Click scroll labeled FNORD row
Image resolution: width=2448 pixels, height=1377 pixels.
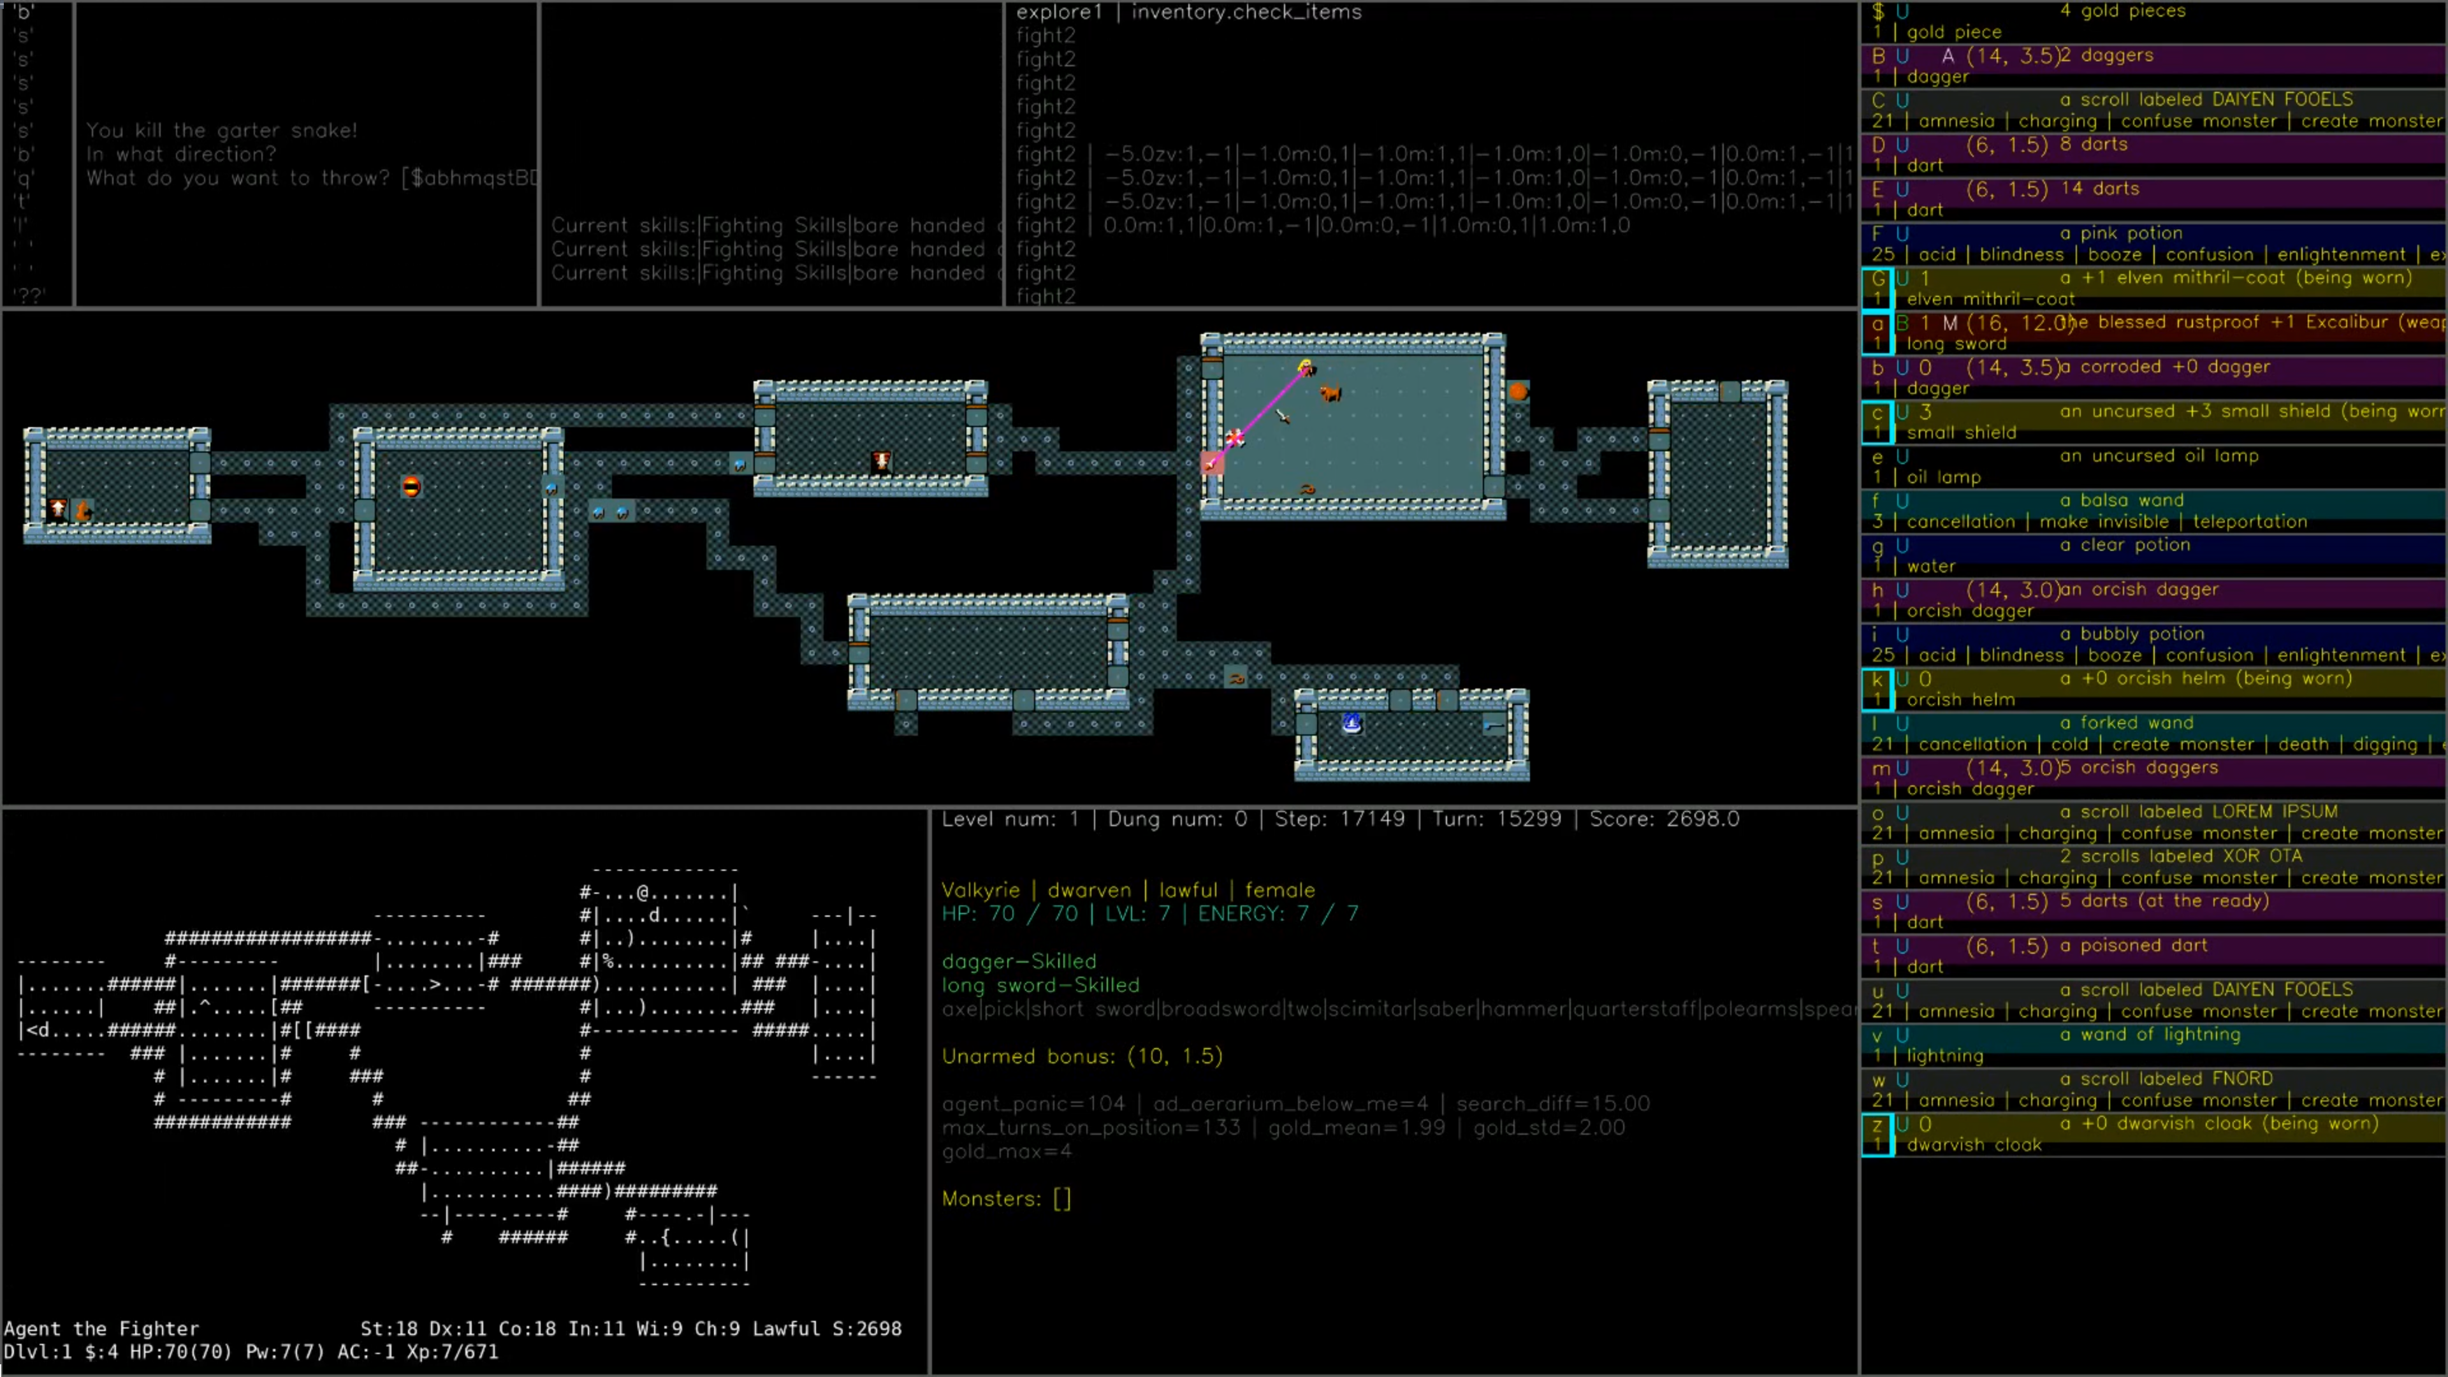click(2153, 1090)
